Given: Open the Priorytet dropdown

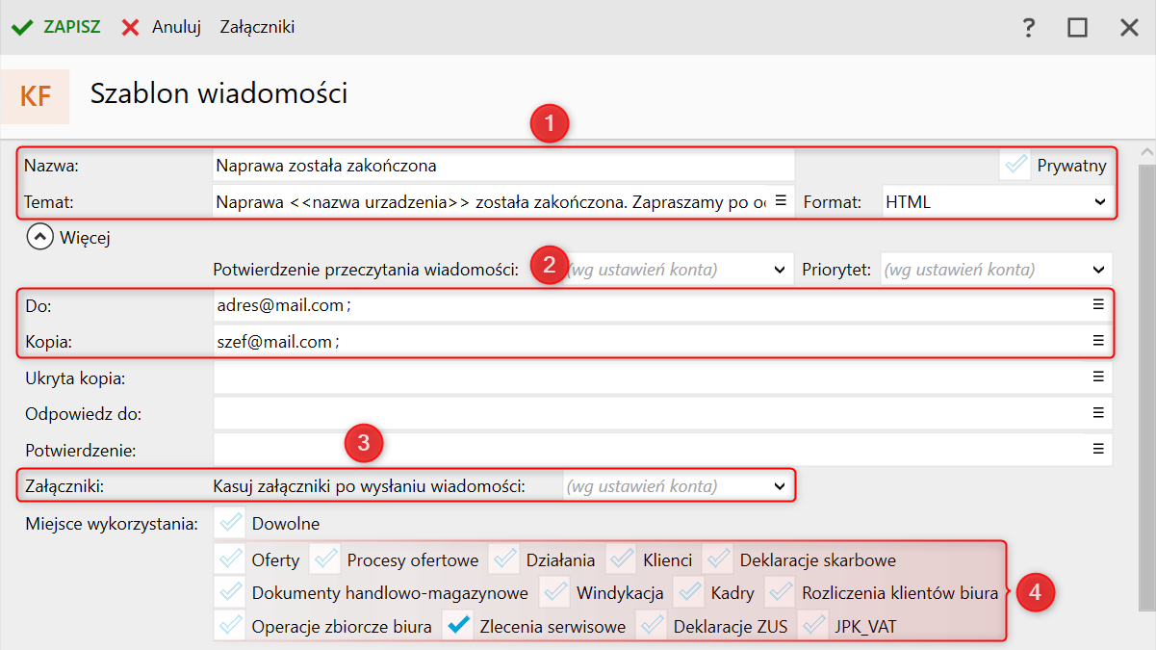Looking at the screenshot, I should [996, 271].
